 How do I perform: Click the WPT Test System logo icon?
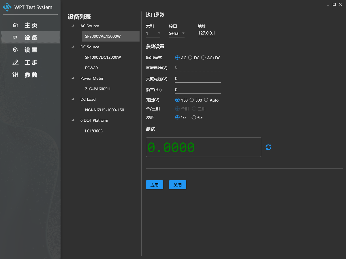point(7,7)
